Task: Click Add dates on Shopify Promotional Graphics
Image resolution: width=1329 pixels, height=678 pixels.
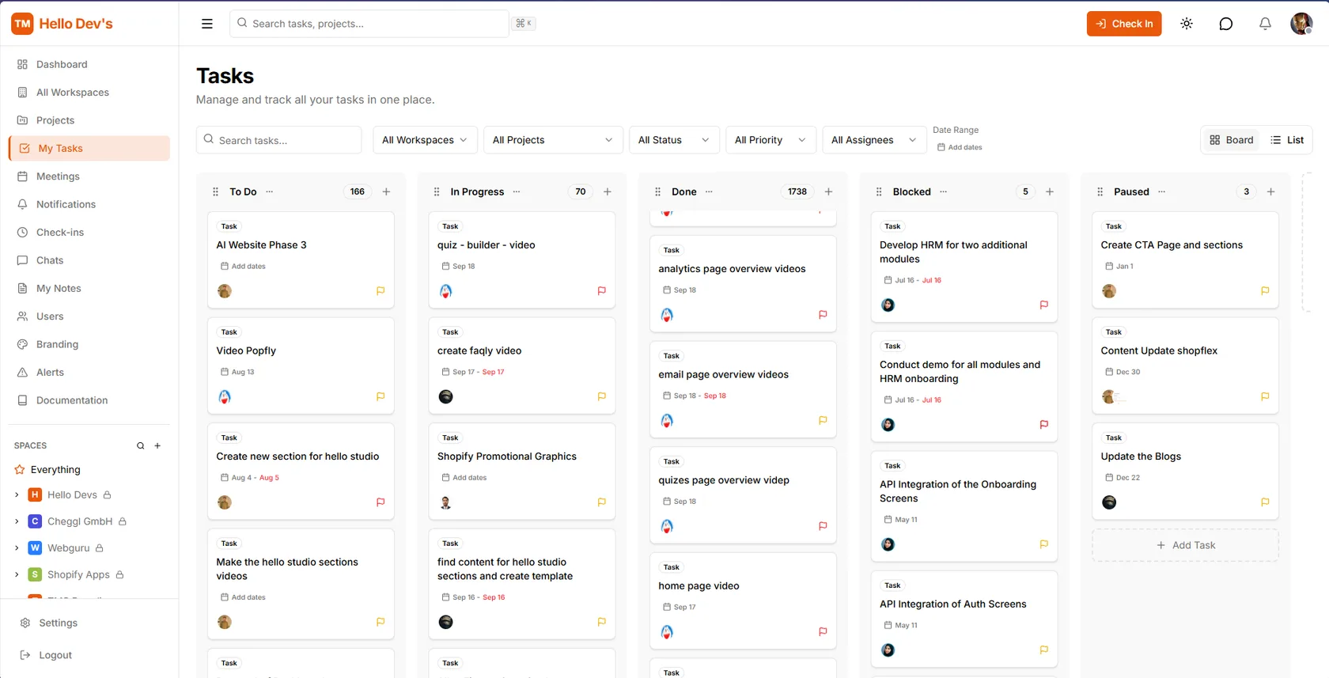Action: (x=464, y=478)
